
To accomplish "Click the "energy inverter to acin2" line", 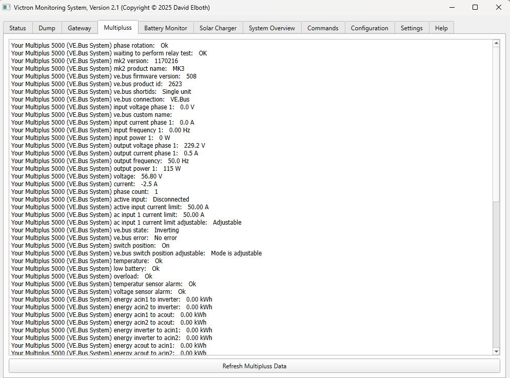I will pos(111,338).
